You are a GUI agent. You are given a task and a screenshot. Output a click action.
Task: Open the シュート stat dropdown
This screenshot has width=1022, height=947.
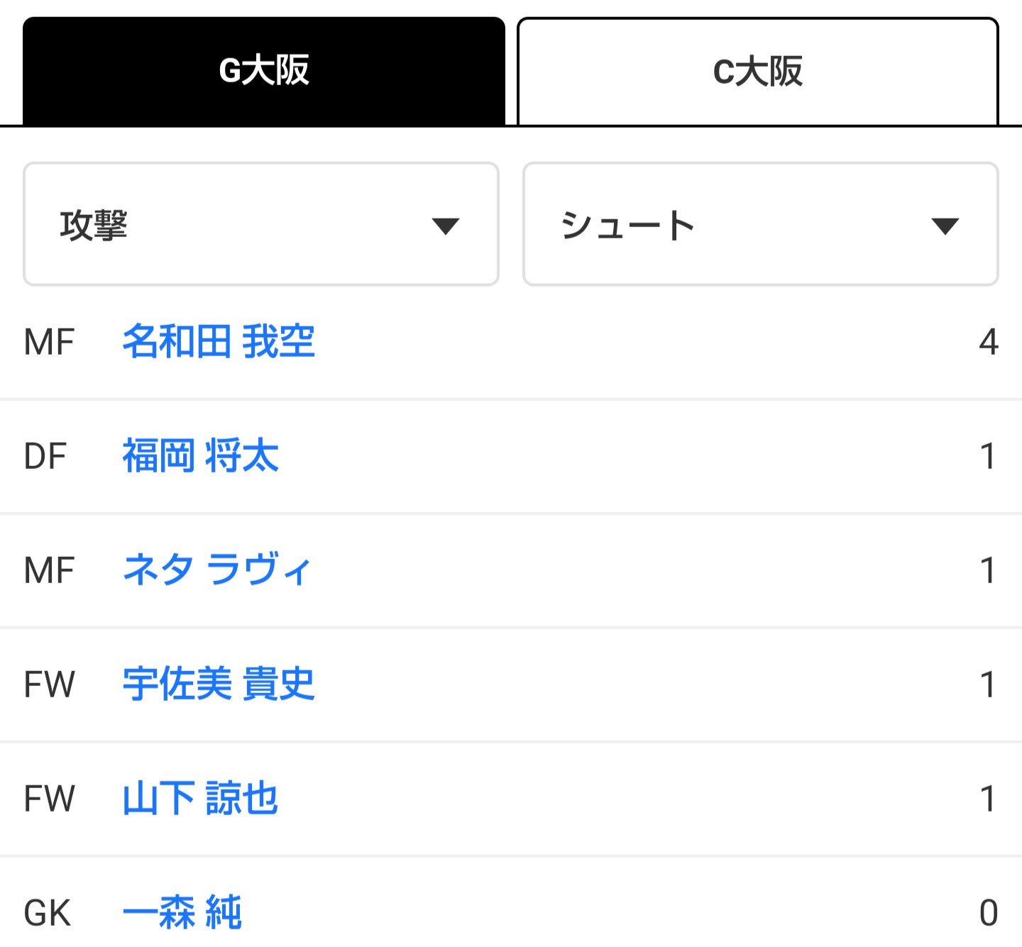pos(761,224)
